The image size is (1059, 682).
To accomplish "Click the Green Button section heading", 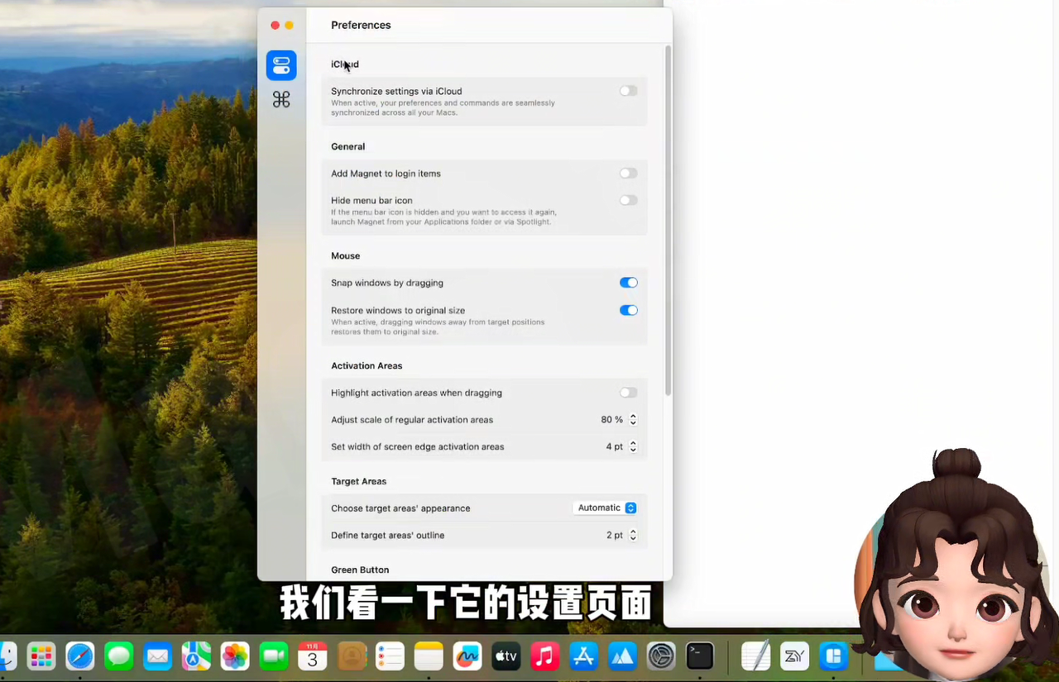I will click(360, 570).
